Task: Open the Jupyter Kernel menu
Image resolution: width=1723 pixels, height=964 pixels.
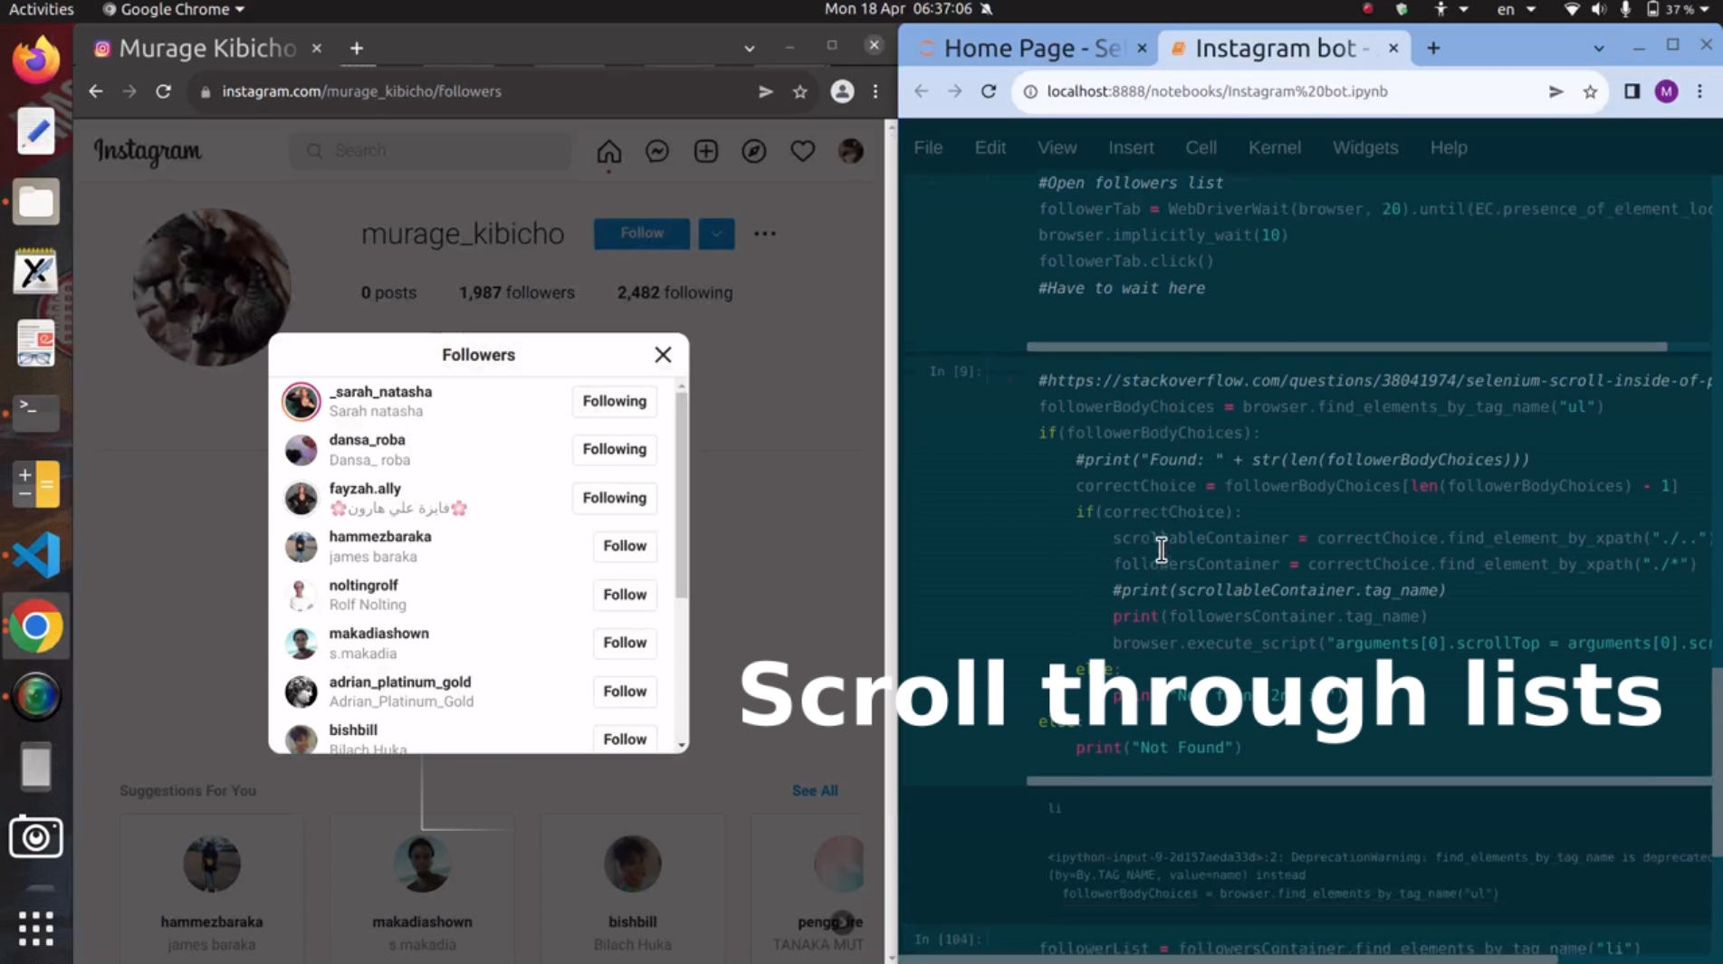Action: tap(1274, 148)
